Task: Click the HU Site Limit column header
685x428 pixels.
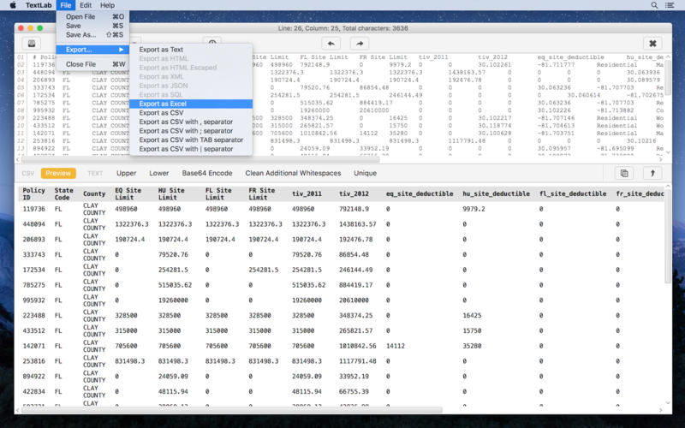Action: point(171,193)
